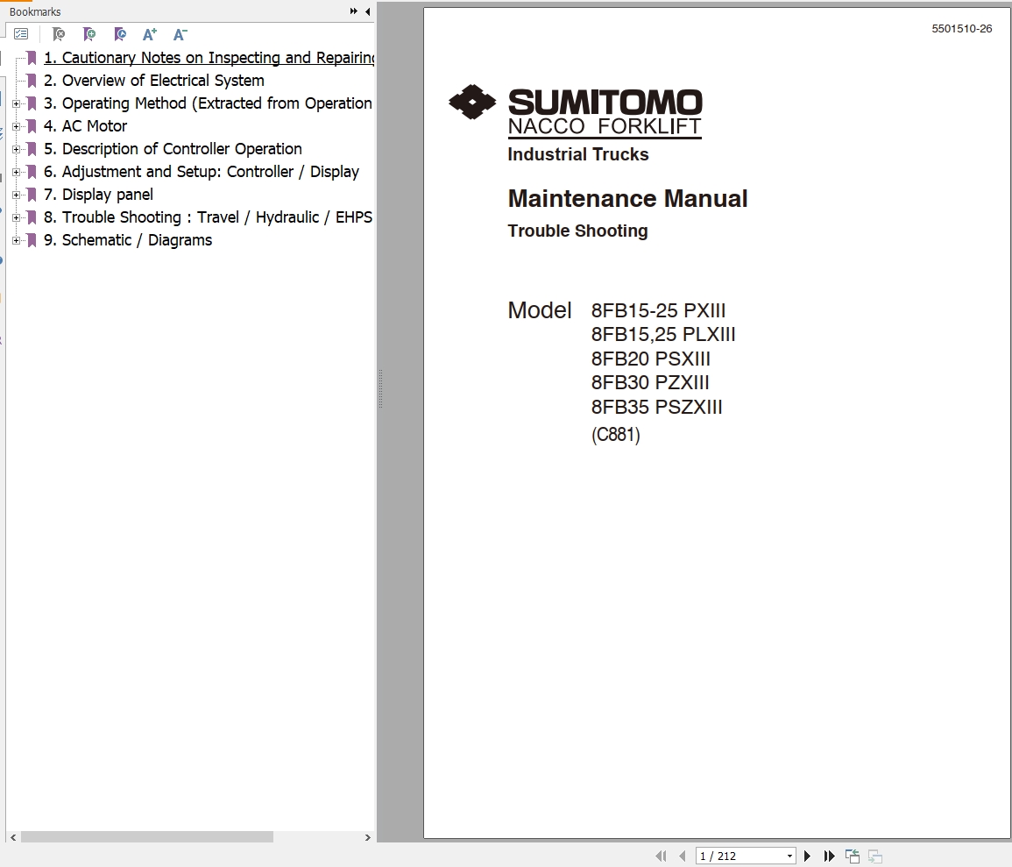Select 5. Description of Controller Operation bookmark
The height and width of the screenshot is (867, 1012).
pos(173,148)
